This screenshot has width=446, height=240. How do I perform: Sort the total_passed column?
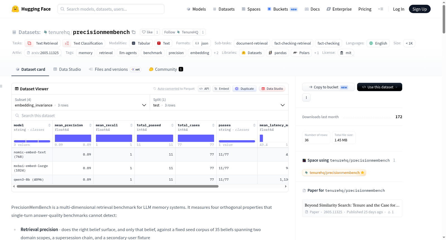172,125
